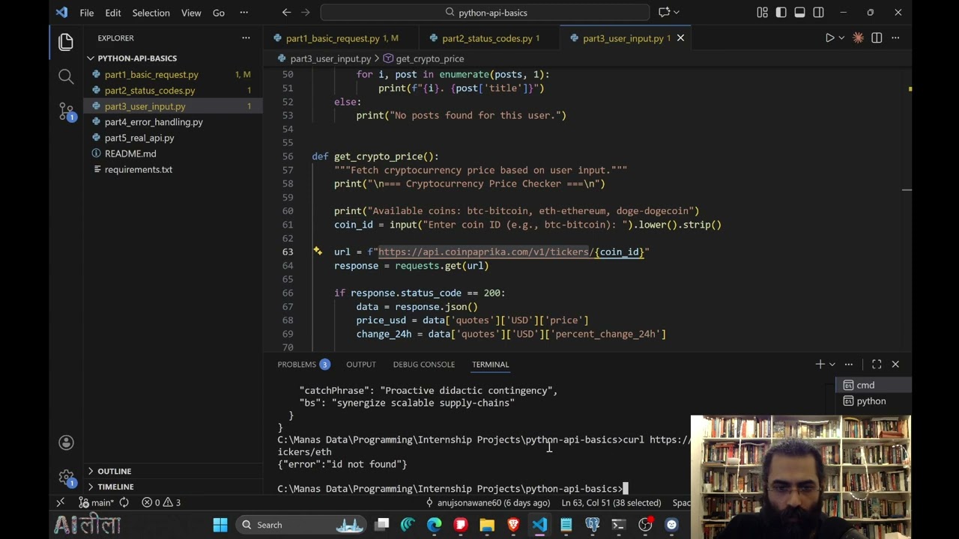This screenshot has height=539, width=959.
Task: Open Source Control view with badge
Action: [66, 112]
